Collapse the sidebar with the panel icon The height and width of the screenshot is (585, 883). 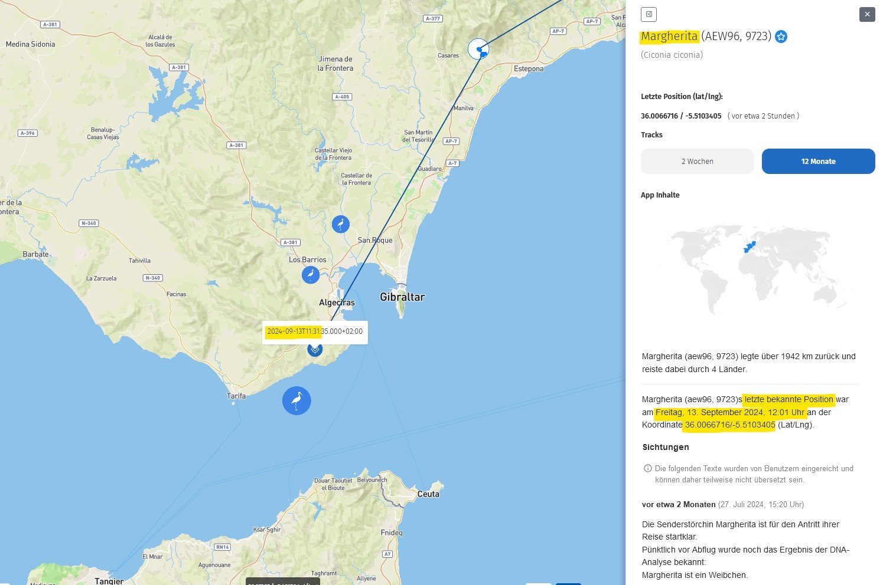click(x=649, y=14)
